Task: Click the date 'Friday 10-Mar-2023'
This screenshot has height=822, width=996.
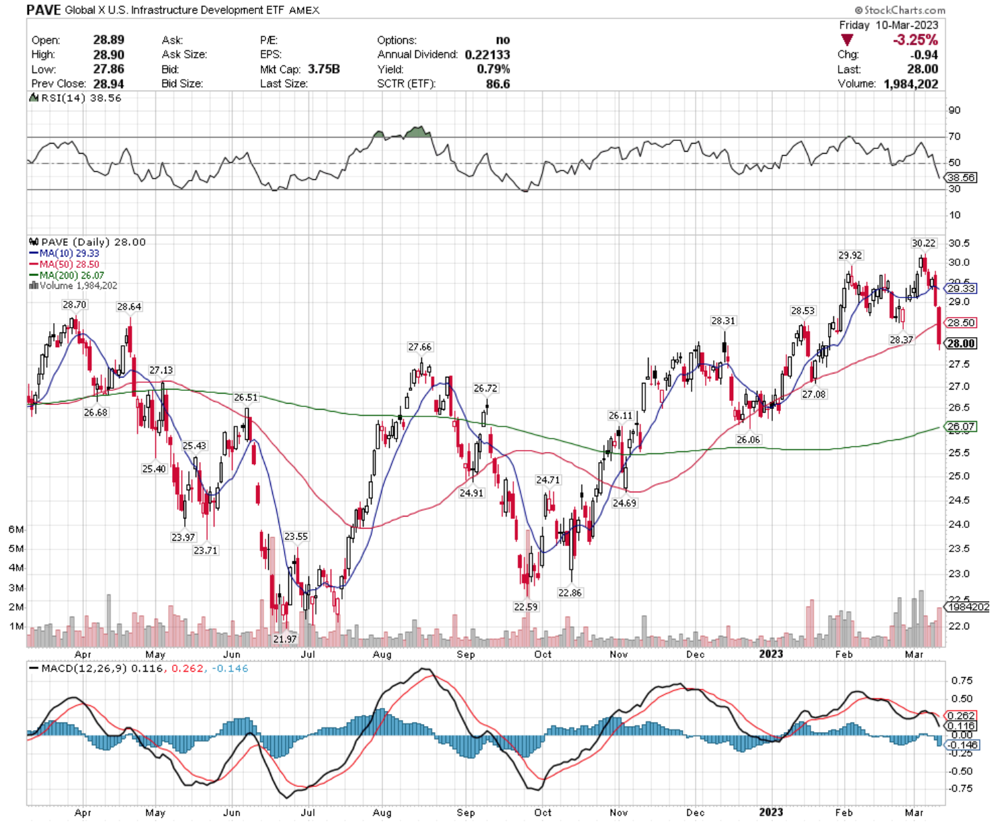Action: coord(888,25)
